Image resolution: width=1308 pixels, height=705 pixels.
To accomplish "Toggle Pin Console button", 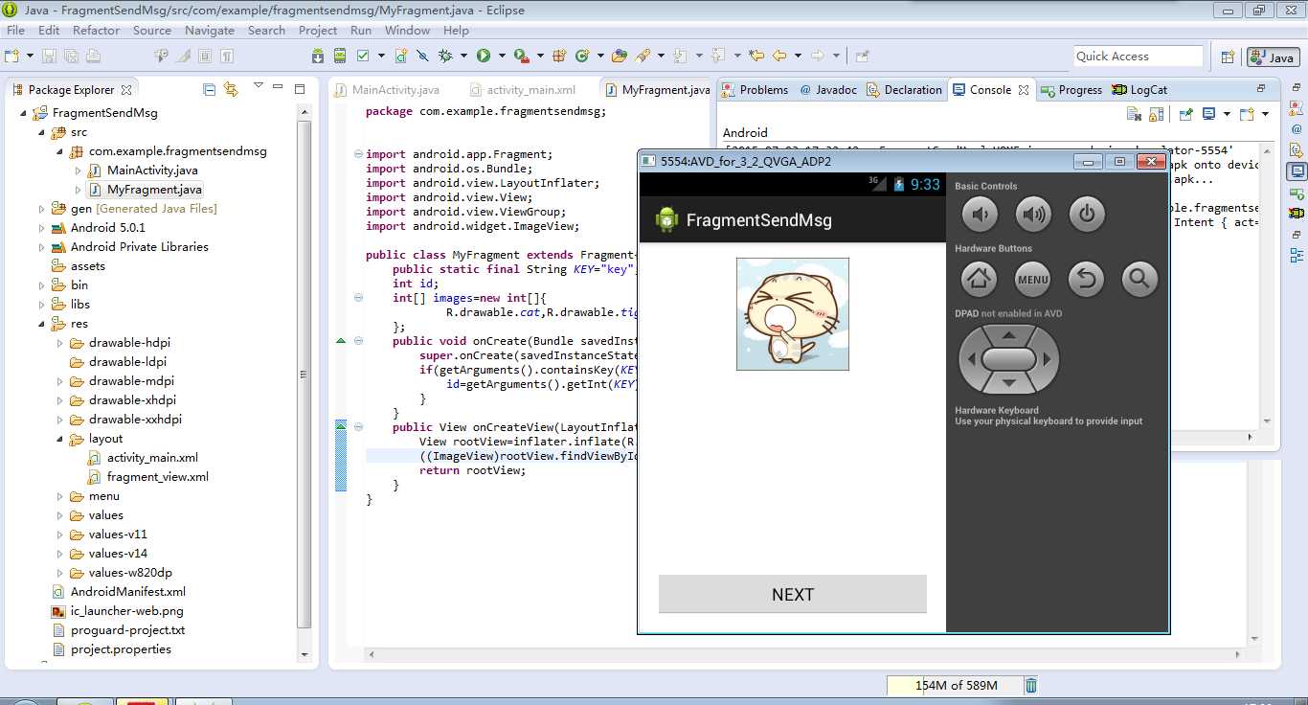I will point(1185,114).
